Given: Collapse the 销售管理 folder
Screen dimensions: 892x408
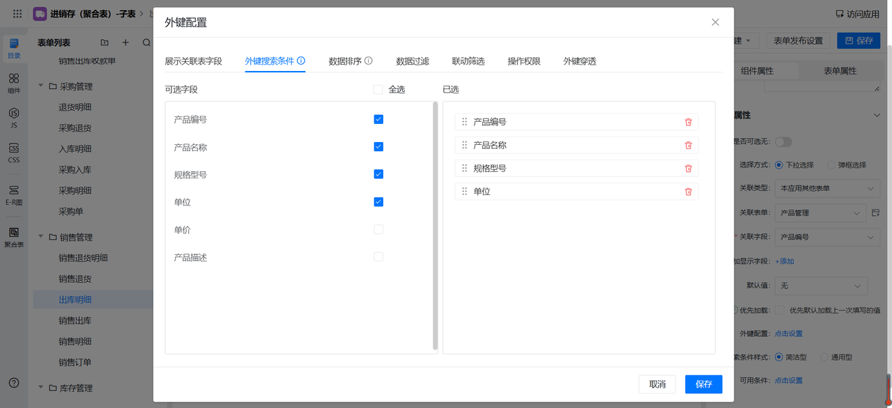Looking at the screenshot, I should click(x=41, y=237).
